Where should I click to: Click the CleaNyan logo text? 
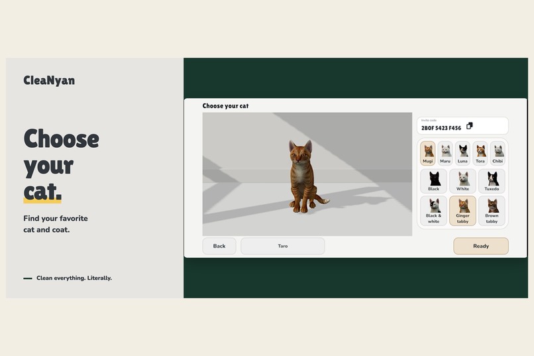pos(49,80)
